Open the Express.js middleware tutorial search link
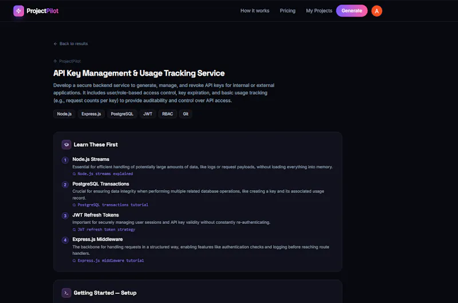Viewport: 458px width, 303px height. pos(108,261)
